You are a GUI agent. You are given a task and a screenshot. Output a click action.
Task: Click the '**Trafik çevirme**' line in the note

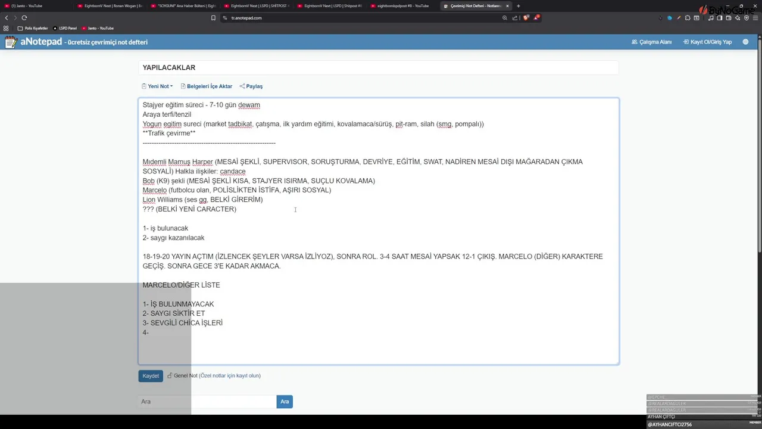point(169,133)
